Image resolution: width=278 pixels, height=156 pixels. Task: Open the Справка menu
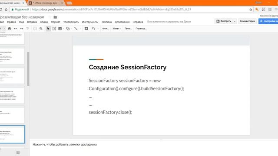[x=138, y=22]
